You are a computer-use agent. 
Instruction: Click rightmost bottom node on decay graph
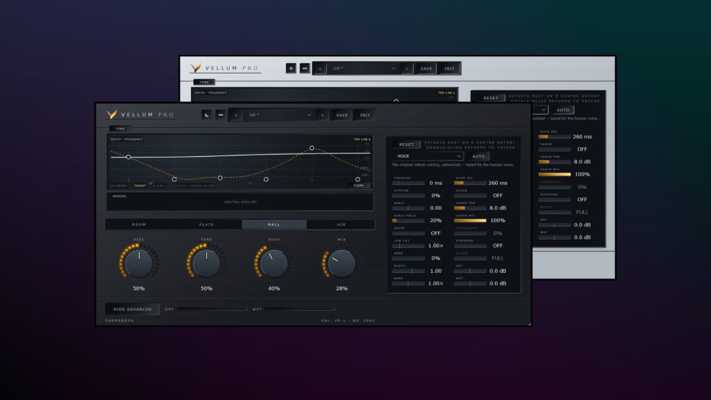point(358,180)
